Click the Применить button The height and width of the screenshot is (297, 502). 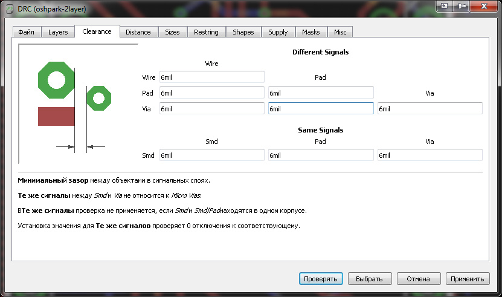[468, 279]
